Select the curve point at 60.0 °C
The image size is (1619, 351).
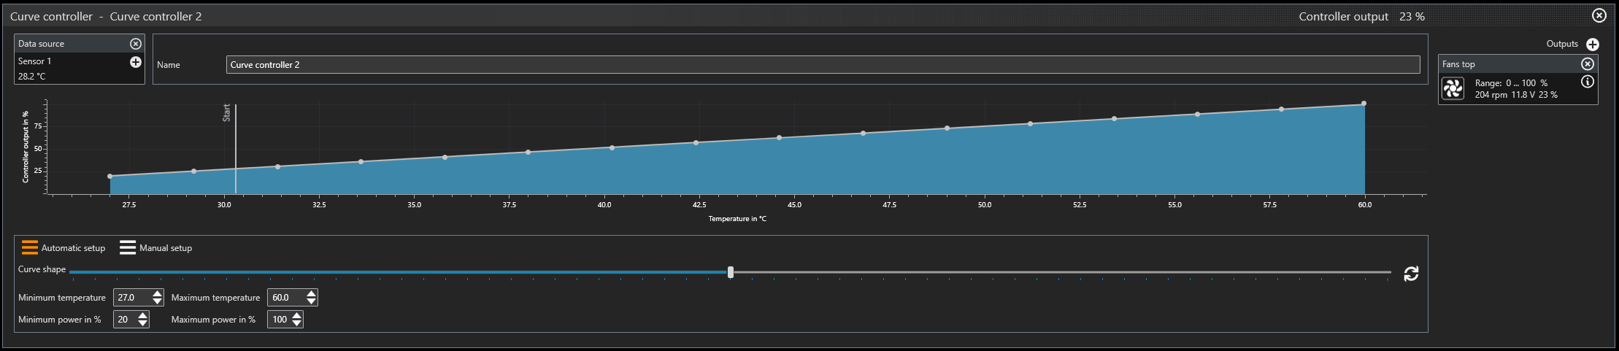(x=1364, y=104)
